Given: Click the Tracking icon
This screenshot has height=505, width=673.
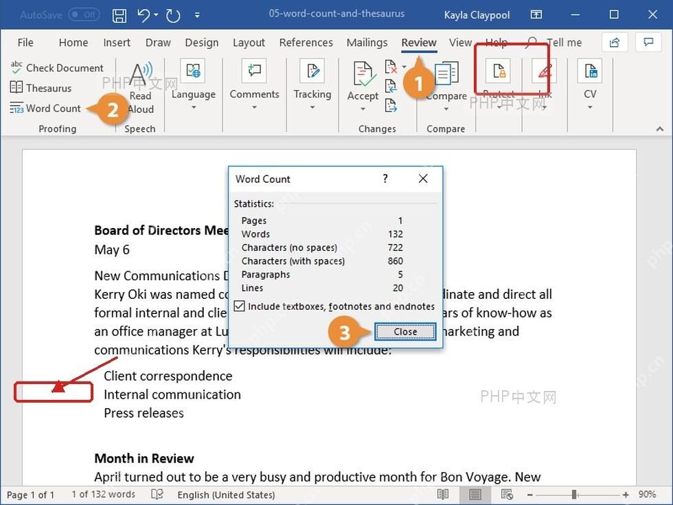Looking at the screenshot, I should tap(312, 71).
